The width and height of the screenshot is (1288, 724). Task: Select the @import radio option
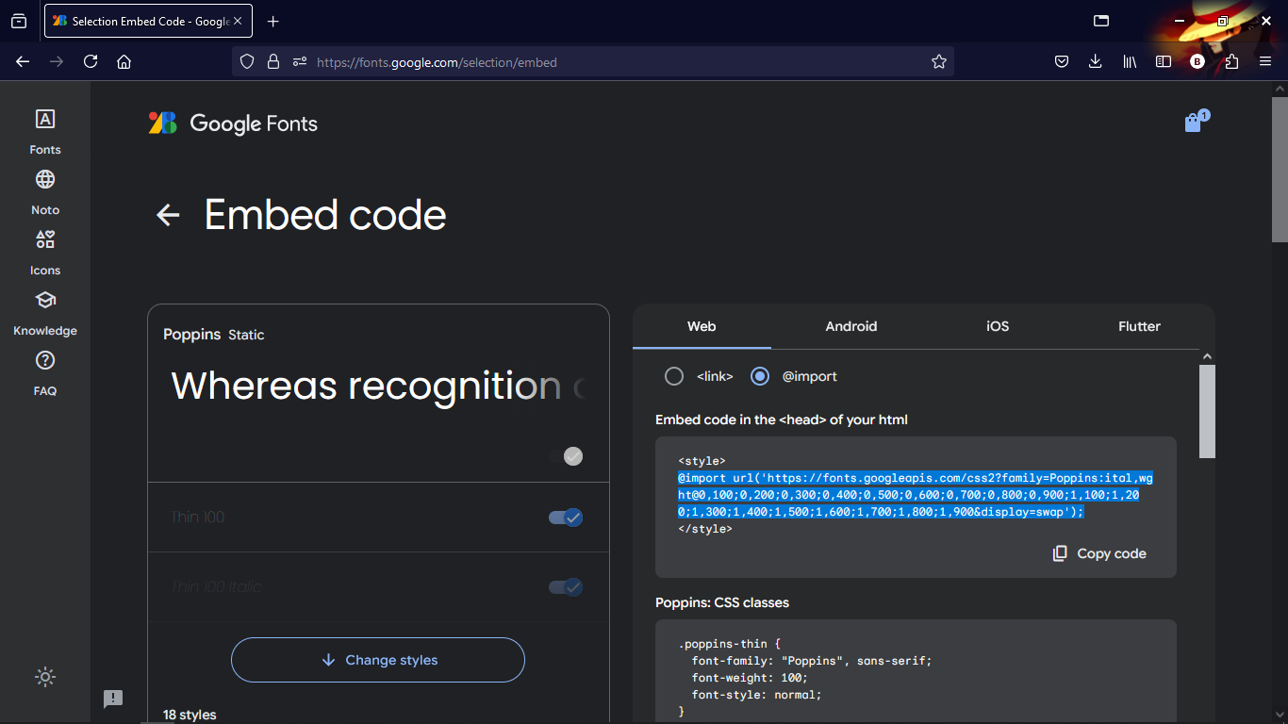760,376
